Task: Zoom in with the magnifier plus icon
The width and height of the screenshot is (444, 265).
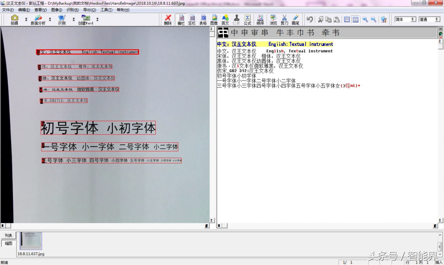Action: pos(365,19)
